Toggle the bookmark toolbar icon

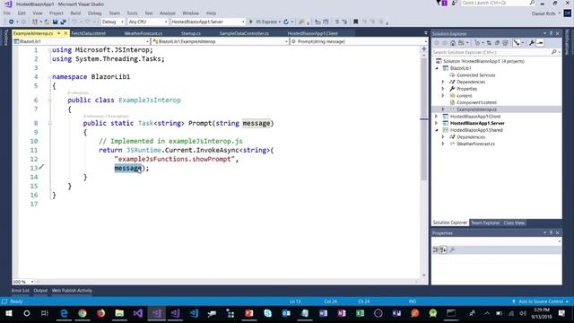coord(355,22)
